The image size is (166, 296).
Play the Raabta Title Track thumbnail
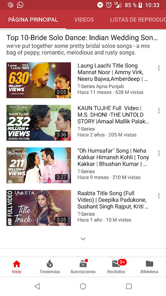coord(39,208)
